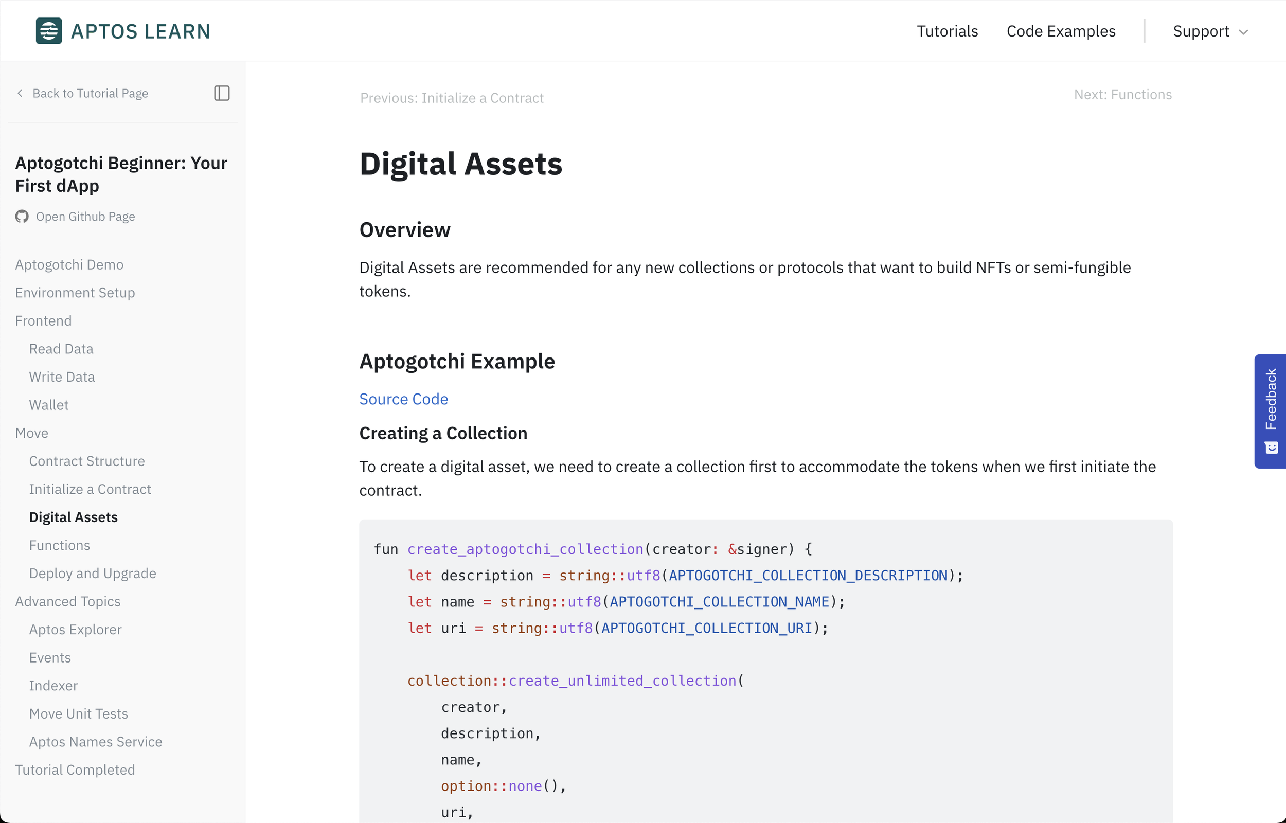Click the back chevron icon before Back to Tutorial Page
The height and width of the screenshot is (823, 1286).
tap(20, 93)
